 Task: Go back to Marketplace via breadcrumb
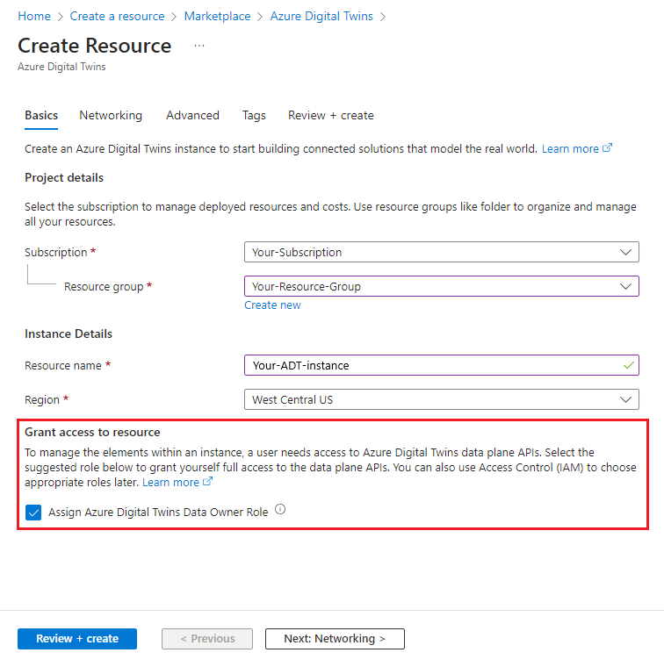click(x=217, y=16)
